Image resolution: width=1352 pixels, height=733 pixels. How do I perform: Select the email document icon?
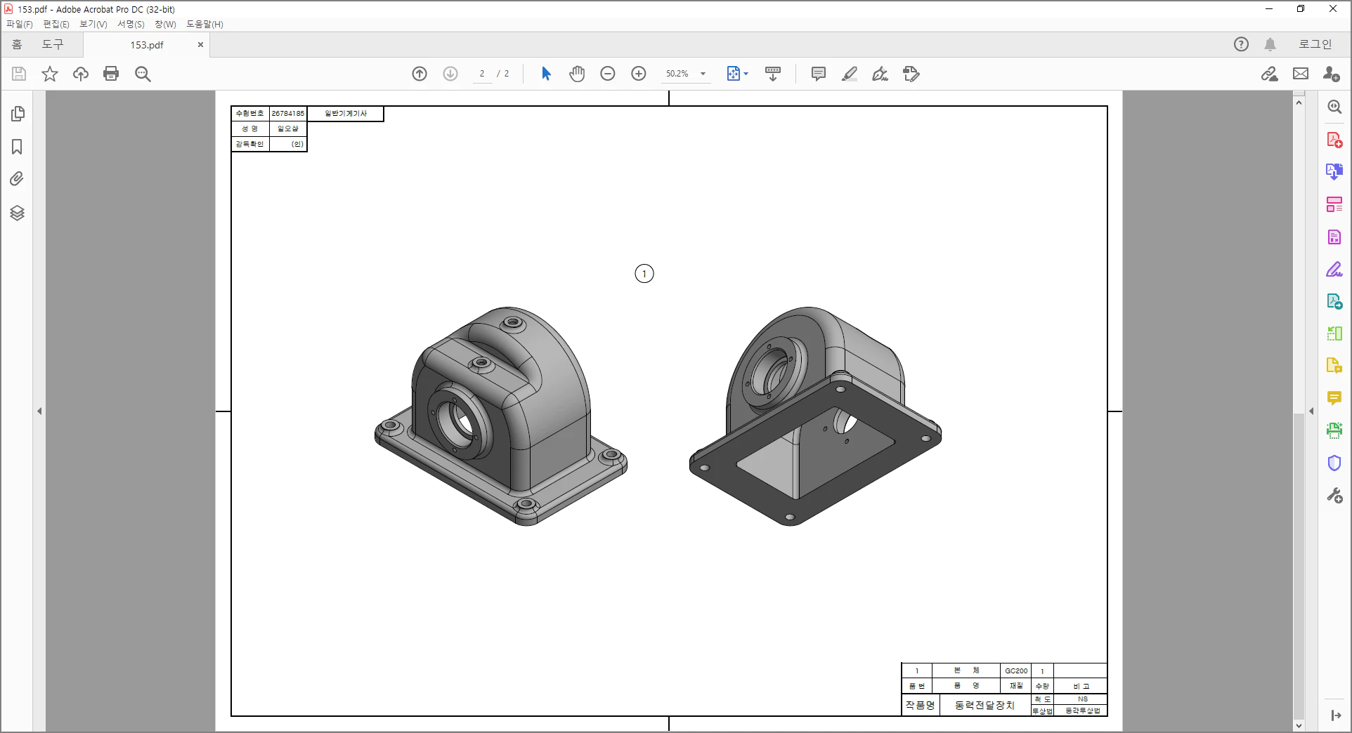[x=1301, y=73]
